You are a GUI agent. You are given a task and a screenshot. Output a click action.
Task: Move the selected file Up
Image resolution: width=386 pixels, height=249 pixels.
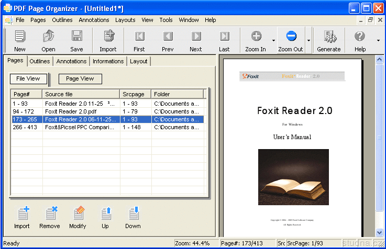(105, 217)
